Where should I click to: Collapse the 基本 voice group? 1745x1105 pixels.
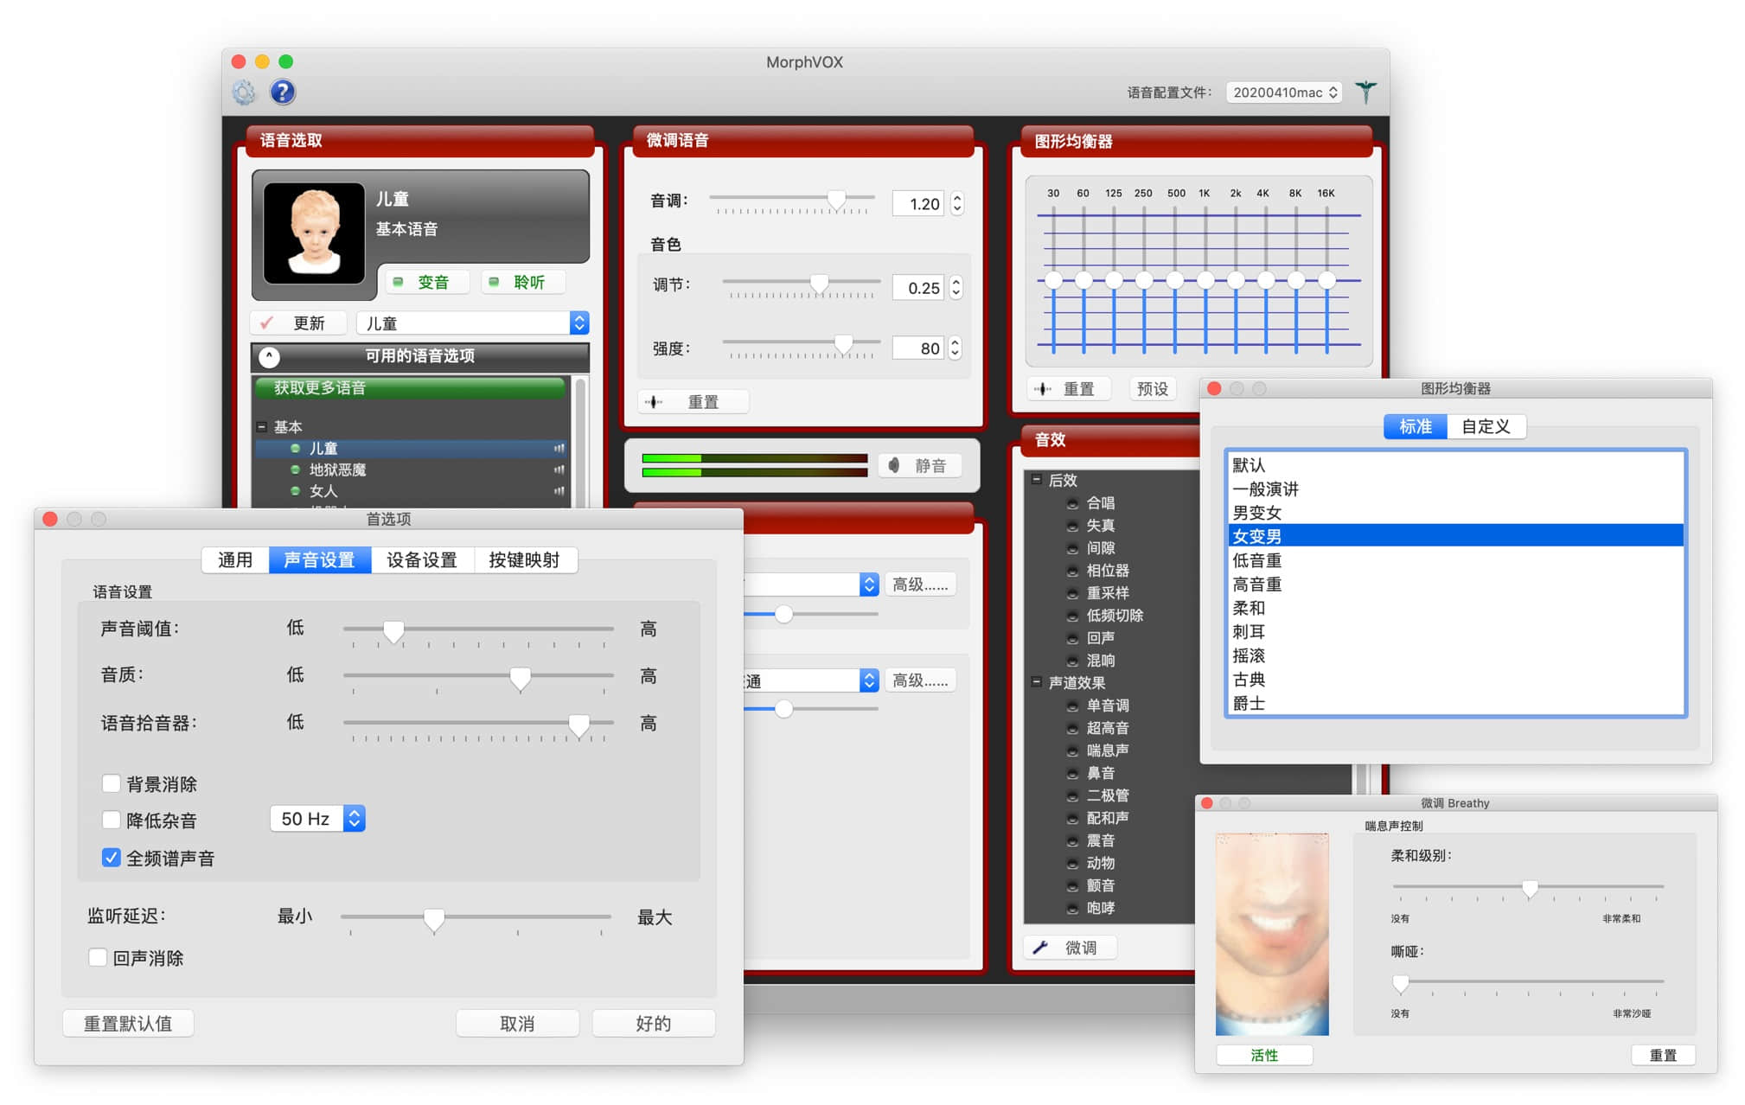[261, 426]
